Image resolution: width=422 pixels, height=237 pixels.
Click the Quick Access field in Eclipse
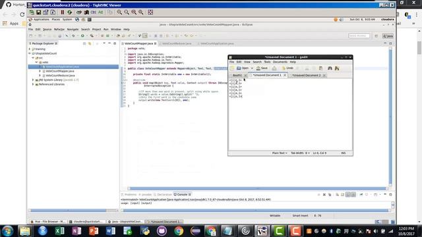click(359, 36)
